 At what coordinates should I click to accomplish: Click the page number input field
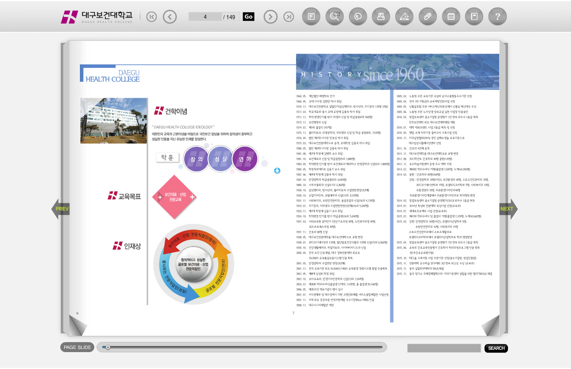coord(205,17)
